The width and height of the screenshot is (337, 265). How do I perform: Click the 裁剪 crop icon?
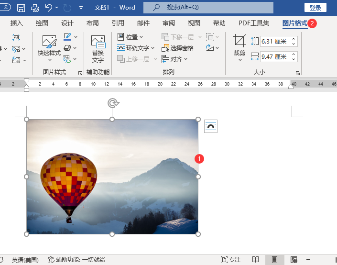pyautogui.click(x=239, y=41)
